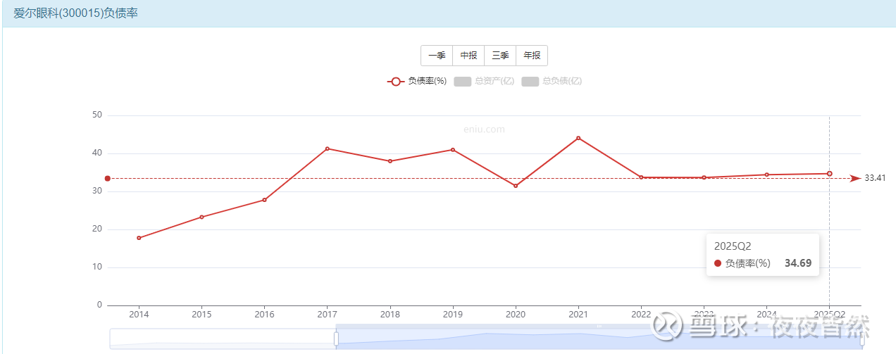This screenshot has width=896, height=354.
Task: Click y-axis label 20
Action: [x=97, y=229]
